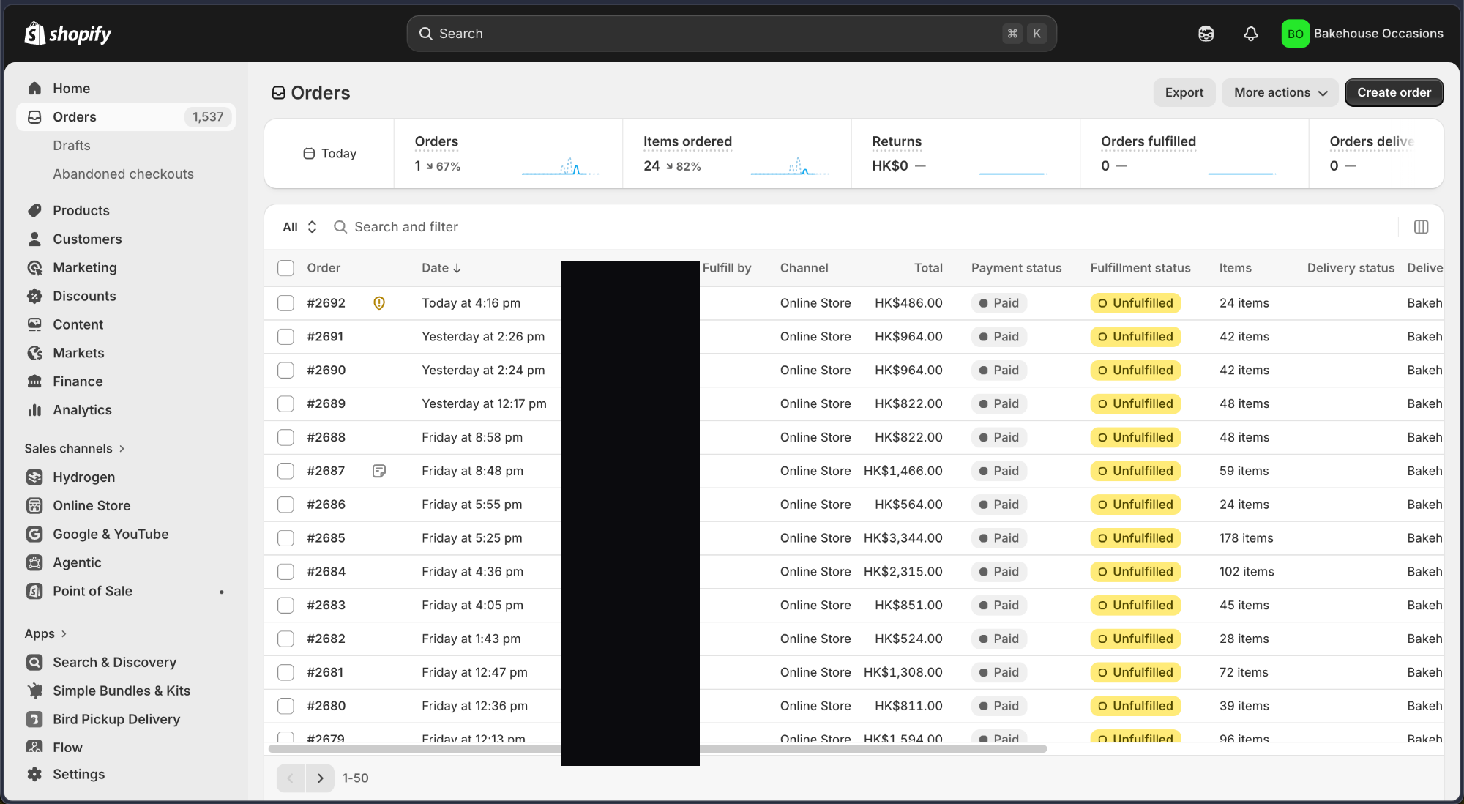
Task: Click the Create order button
Action: pyautogui.click(x=1394, y=92)
